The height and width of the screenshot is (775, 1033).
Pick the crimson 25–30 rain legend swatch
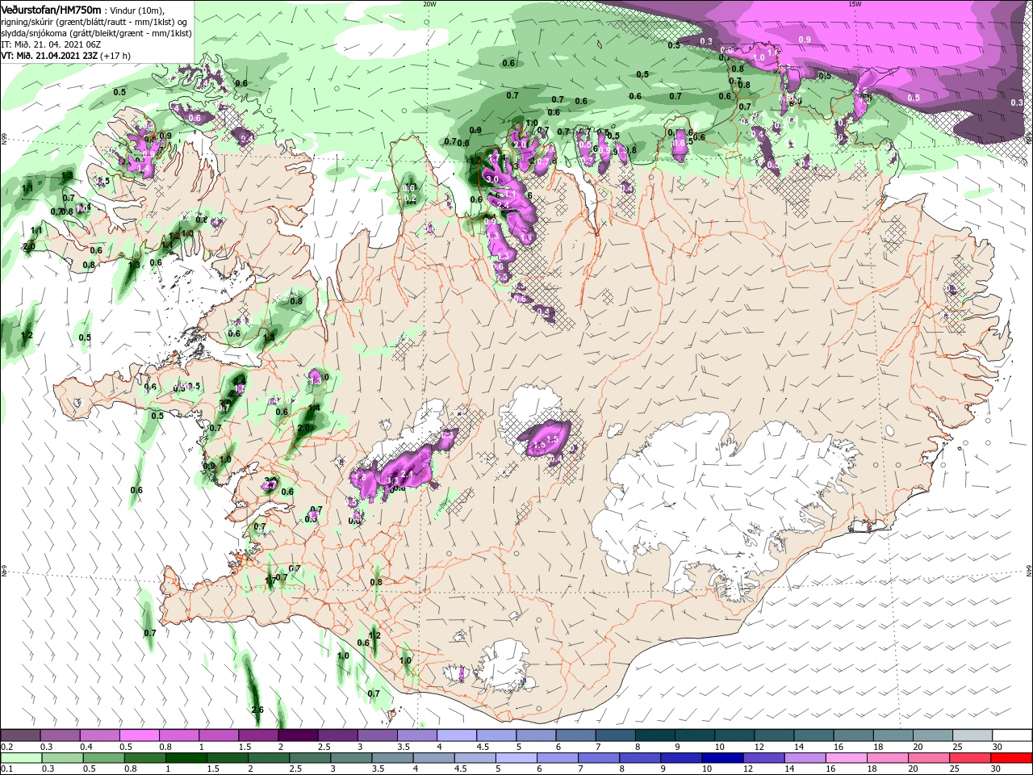pyautogui.click(x=970, y=758)
